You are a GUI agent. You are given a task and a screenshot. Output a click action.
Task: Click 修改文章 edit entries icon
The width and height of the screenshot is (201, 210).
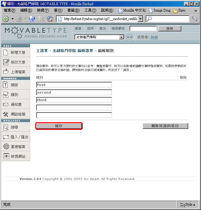coord(6,62)
